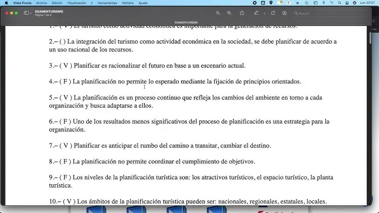Expand the highlight pen options arrow
This screenshot has width=379, height=213.
[265, 13]
